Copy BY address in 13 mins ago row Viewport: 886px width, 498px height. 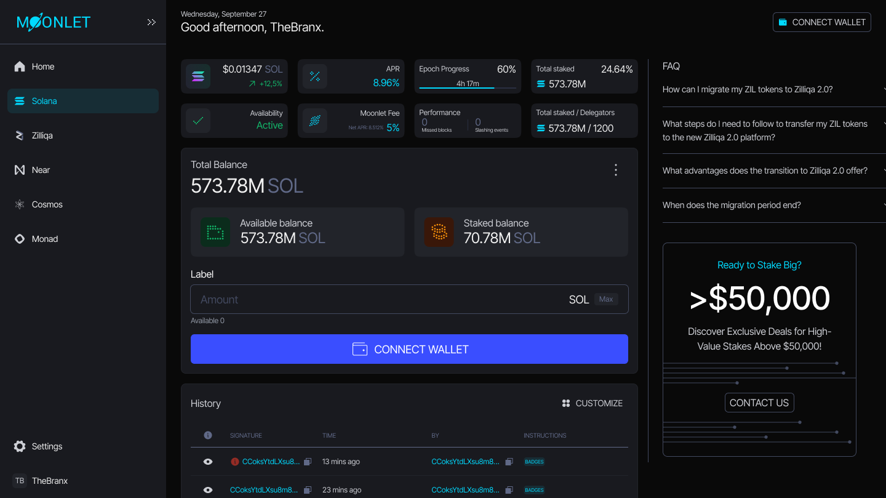(509, 462)
